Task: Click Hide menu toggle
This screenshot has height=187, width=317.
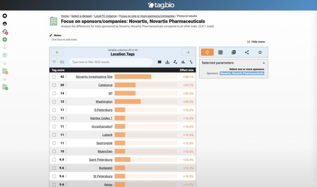Action: (256, 42)
